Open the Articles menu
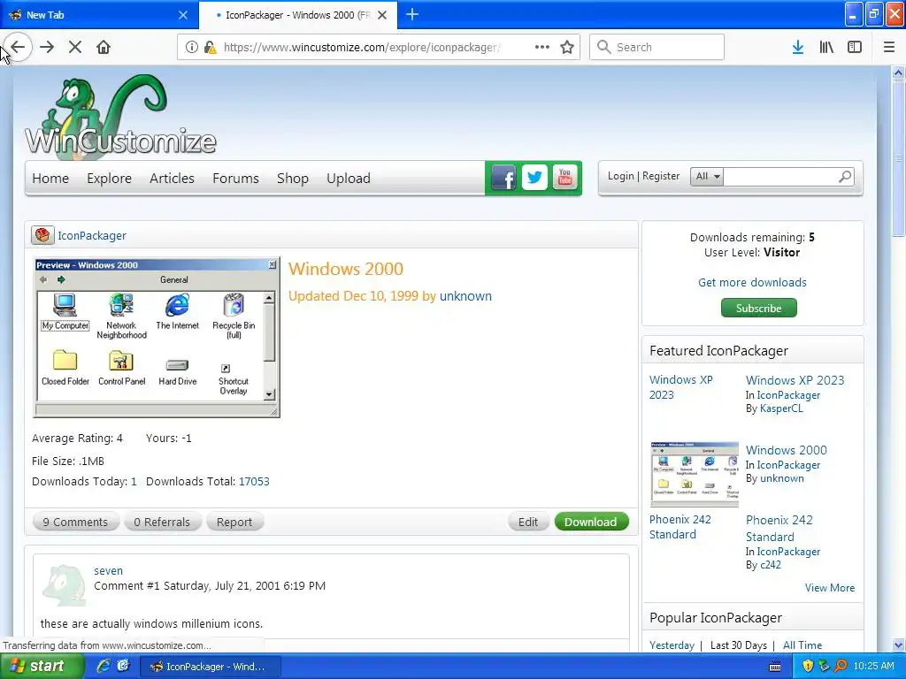 click(172, 179)
